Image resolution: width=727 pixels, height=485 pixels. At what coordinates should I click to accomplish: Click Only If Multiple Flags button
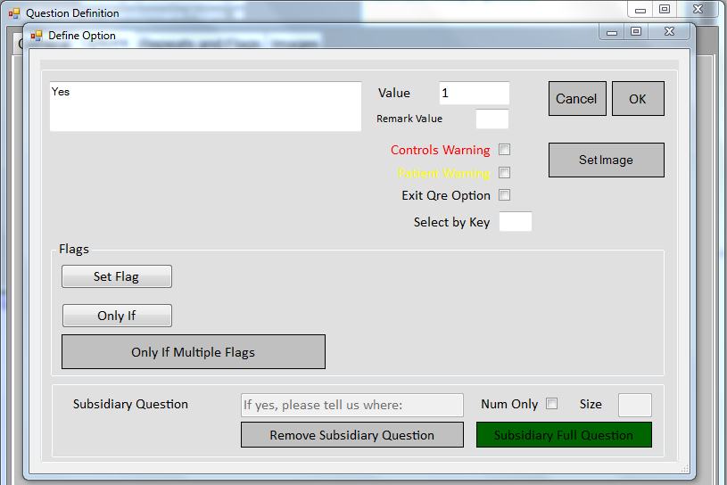click(x=193, y=352)
